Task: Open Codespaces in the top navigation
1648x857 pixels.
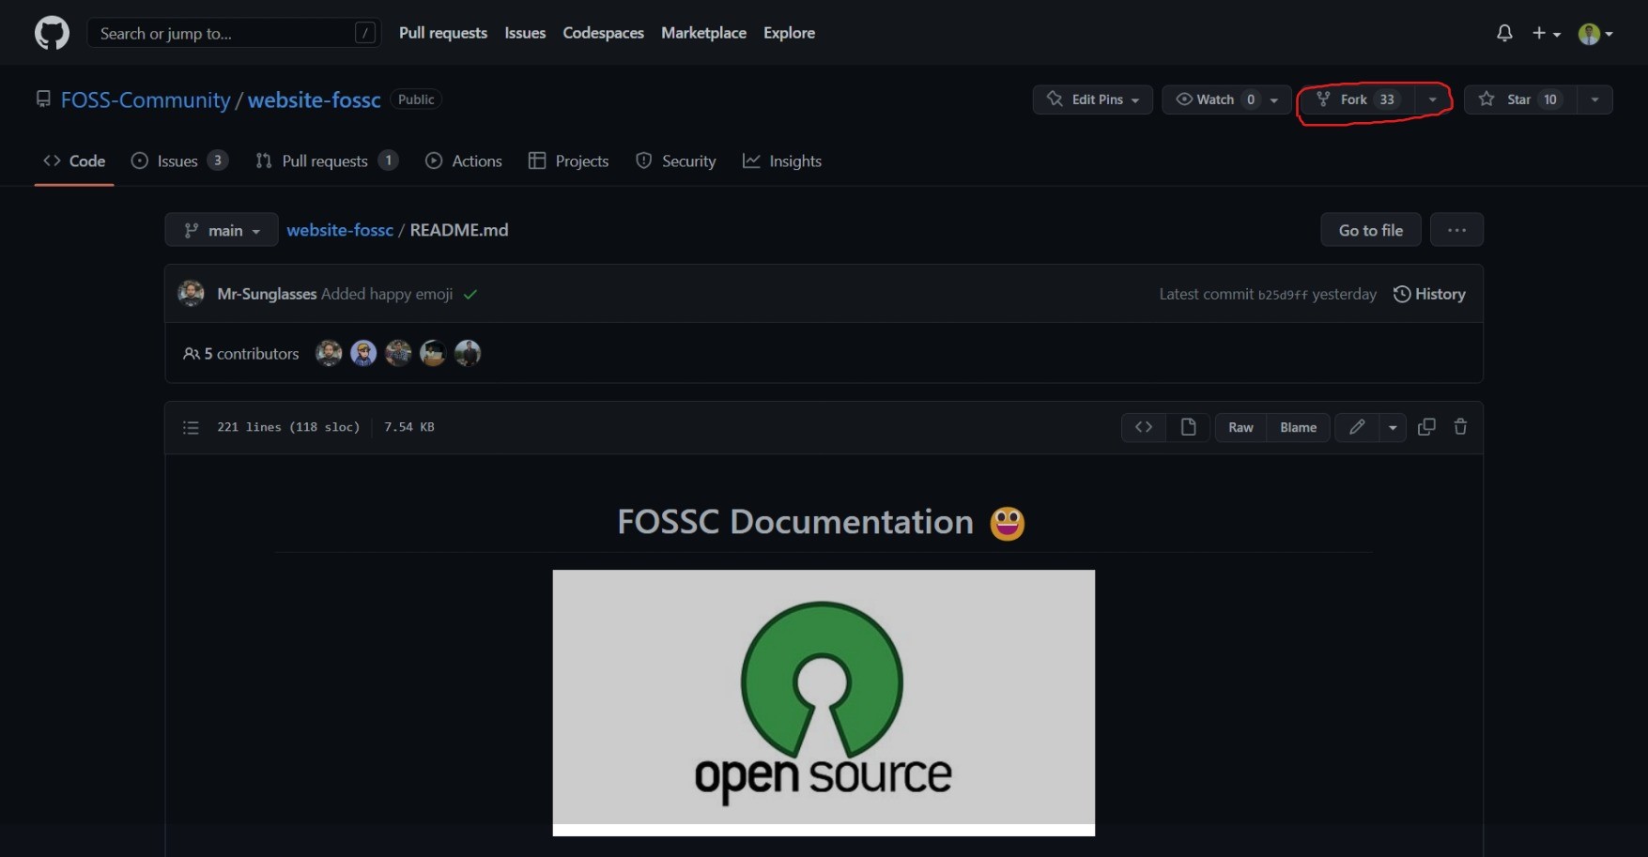Action: pos(603,33)
